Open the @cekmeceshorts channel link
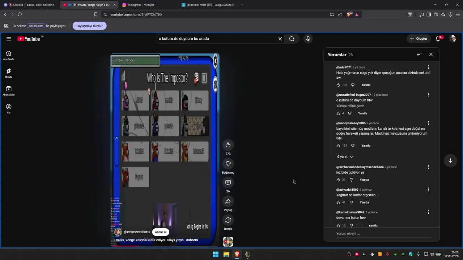Viewport: 463px width, 260px height. click(x=137, y=232)
